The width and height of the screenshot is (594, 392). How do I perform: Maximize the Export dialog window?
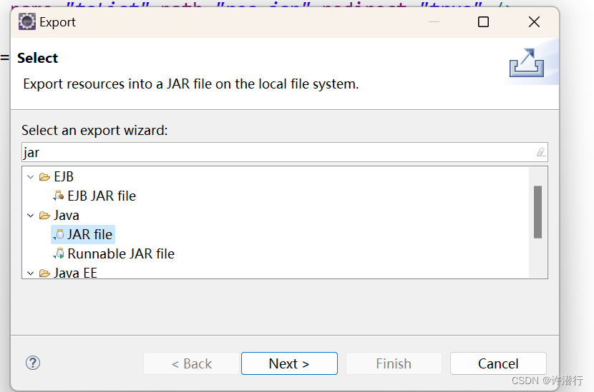click(x=483, y=22)
